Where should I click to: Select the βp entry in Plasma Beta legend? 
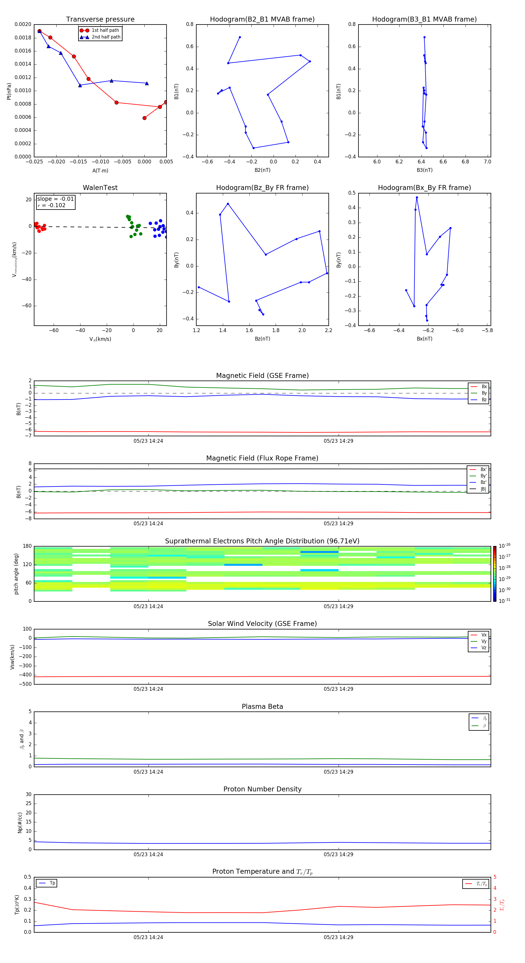[480, 718]
